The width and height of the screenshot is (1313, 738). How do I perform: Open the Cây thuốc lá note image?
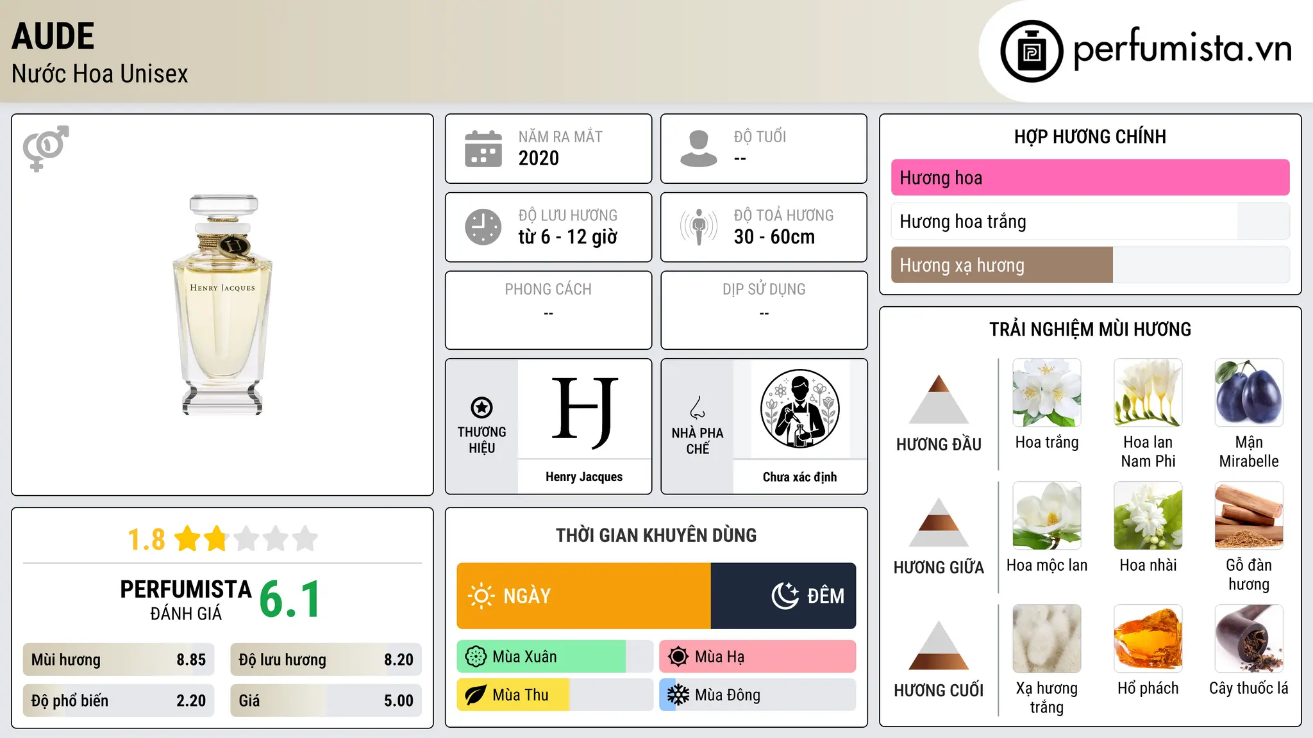(x=1249, y=639)
